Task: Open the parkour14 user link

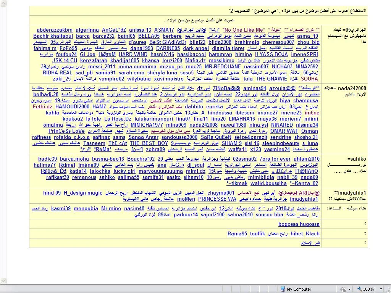Action: coord(186,215)
